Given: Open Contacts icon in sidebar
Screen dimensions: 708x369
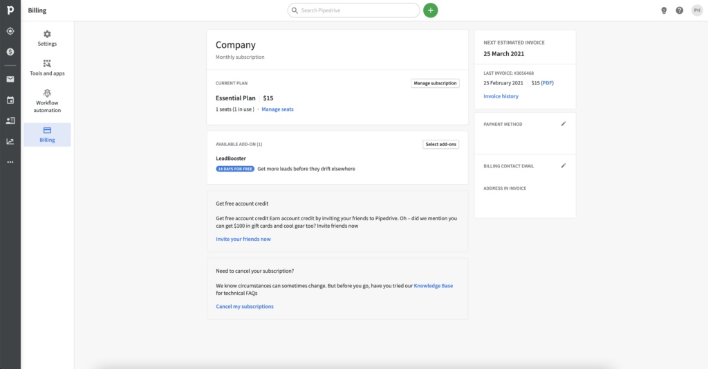Looking at the screenshot, I should click(x=10, y=120).
